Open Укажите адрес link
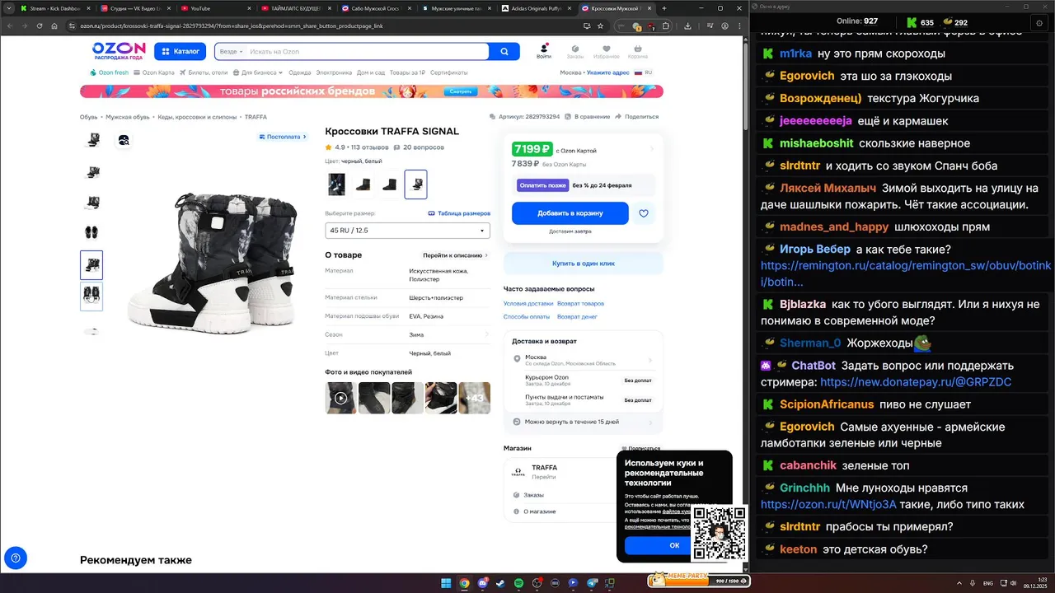 [607, 72]
